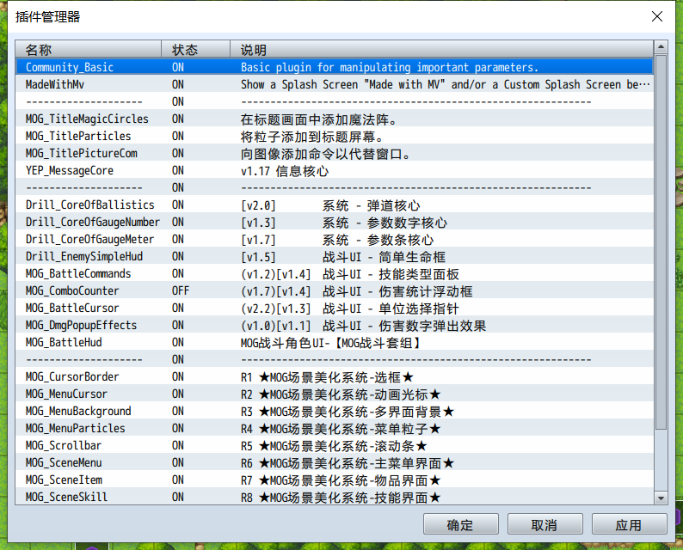Click the 应用 button
683x550 pixels.
[x=629, y=524]
